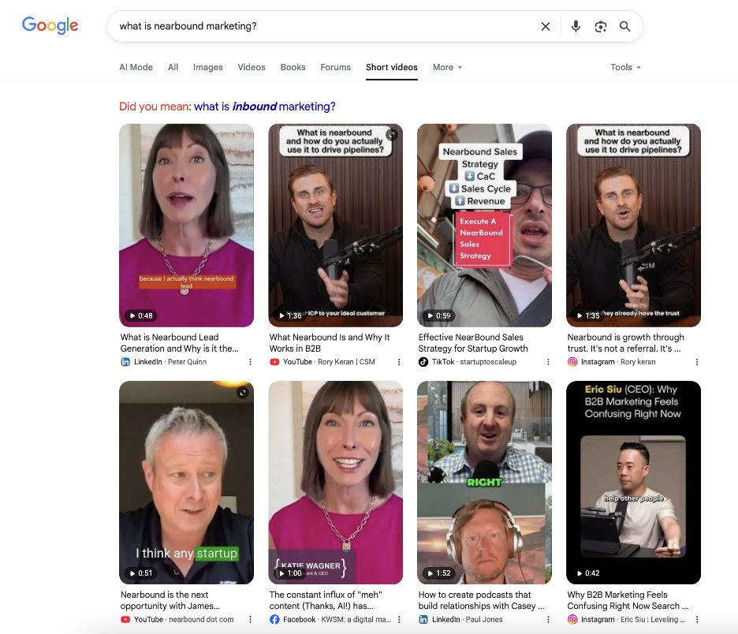The width and height of the screenshot is (738, 634).
Task: Open the Tools dropdown
Action: (625, 68)
